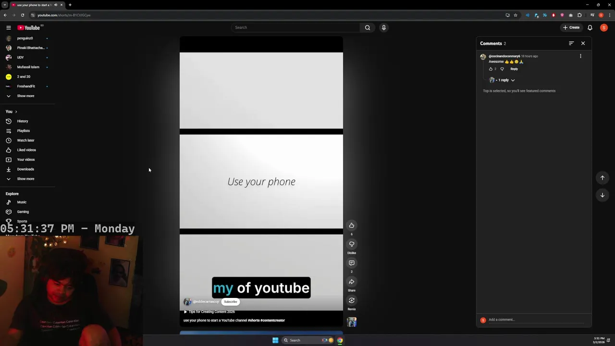Click the search magnifier button
The image size is (615, 346).
coord(368,27)
